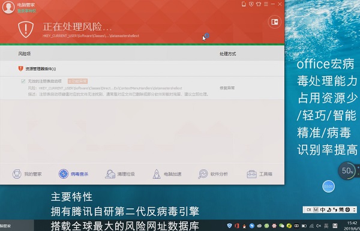Click the 电脑管家 taskbar button
Screen dimensions: 360x231
(17, 226)
